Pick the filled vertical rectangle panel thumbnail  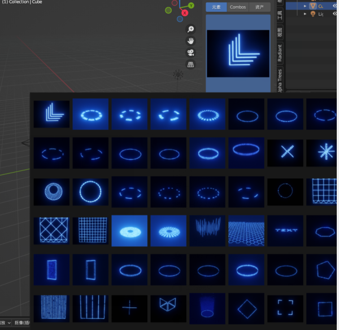[x=51, y=270]
